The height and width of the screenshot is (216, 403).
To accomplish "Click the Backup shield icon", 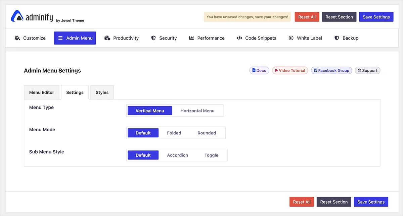I will [x=337, y=38].
